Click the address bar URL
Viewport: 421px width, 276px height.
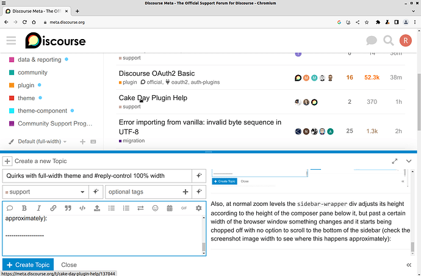tap(67, 23)
